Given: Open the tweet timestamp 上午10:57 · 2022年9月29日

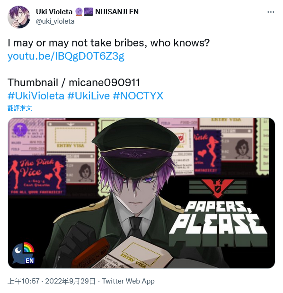Looking at the screenshot, I should click(x=52, y=281).
